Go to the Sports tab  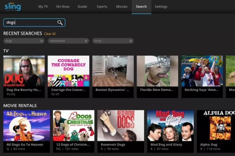tap(102, 6)
